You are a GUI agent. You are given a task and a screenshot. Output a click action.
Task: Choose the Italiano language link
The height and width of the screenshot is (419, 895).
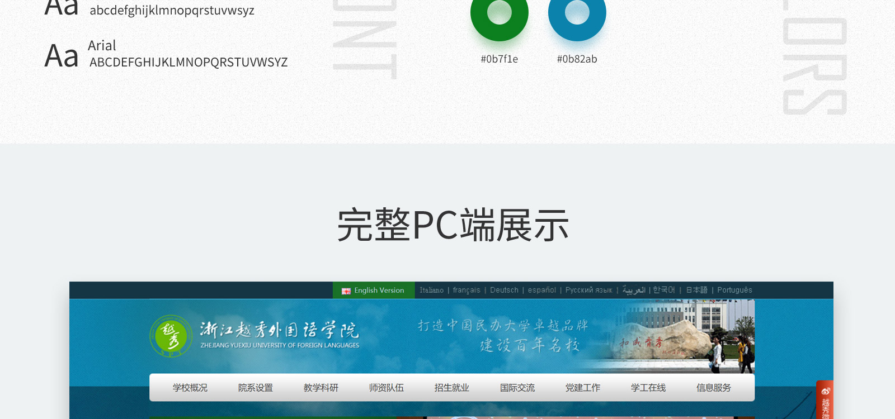pos(431,291)
